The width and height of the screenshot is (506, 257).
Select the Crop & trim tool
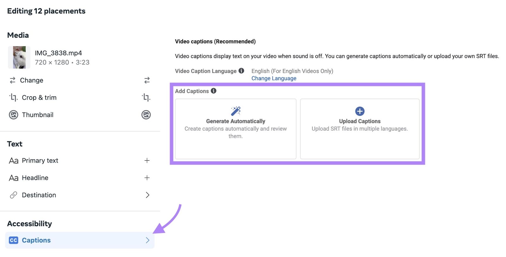39,97
